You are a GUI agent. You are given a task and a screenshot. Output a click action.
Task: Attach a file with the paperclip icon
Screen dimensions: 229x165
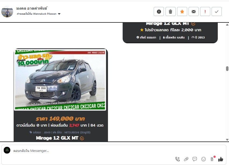point(186,159)
